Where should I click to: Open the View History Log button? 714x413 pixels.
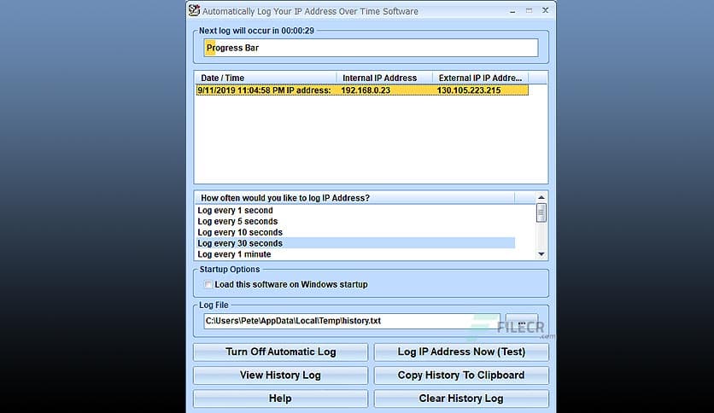coord(280,375)
